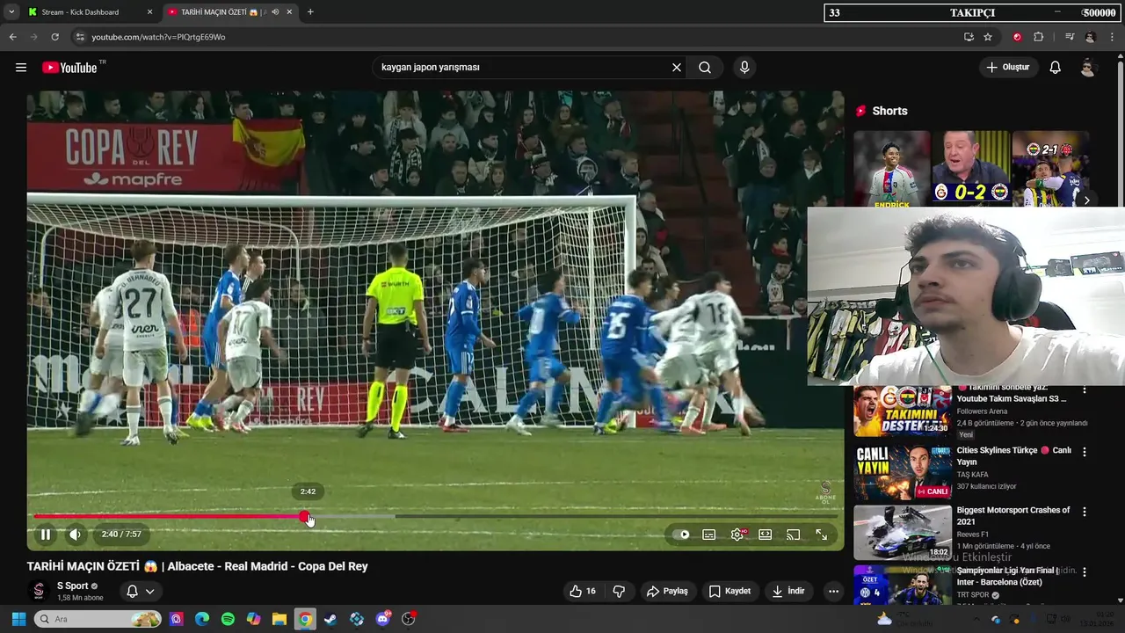Mute the video volume speaker icon
1125x633 pixels.
click(x=76, y=535)
